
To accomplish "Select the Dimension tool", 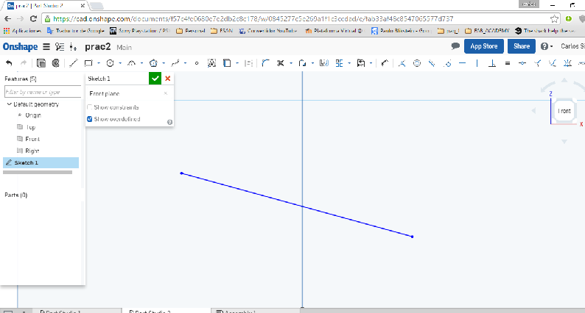I will [385, 63].
